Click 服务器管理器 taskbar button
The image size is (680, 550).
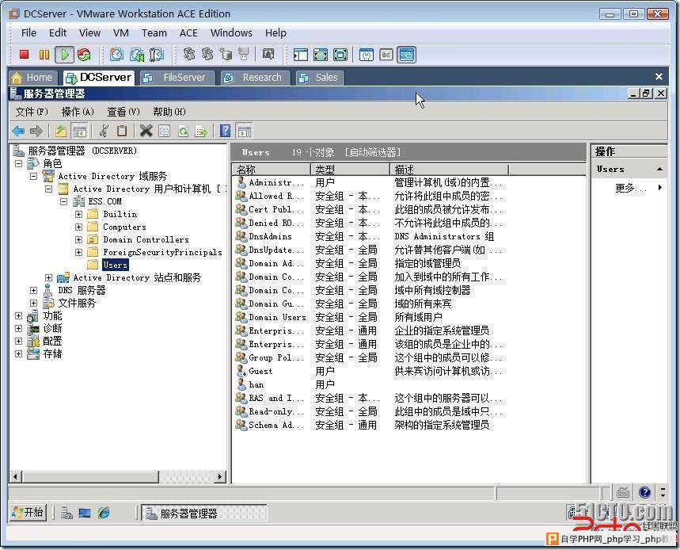click(203, 513)
